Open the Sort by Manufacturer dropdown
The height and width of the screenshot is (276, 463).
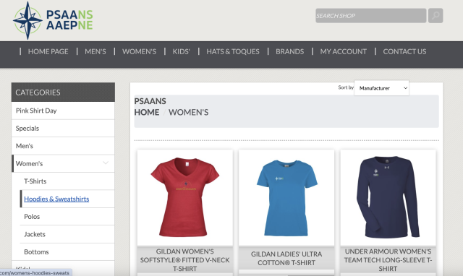point(381,88)
